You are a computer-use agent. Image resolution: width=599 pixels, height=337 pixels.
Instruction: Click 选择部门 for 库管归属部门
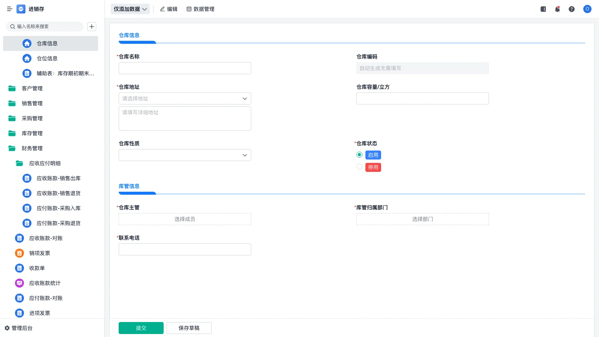point(423,219)
